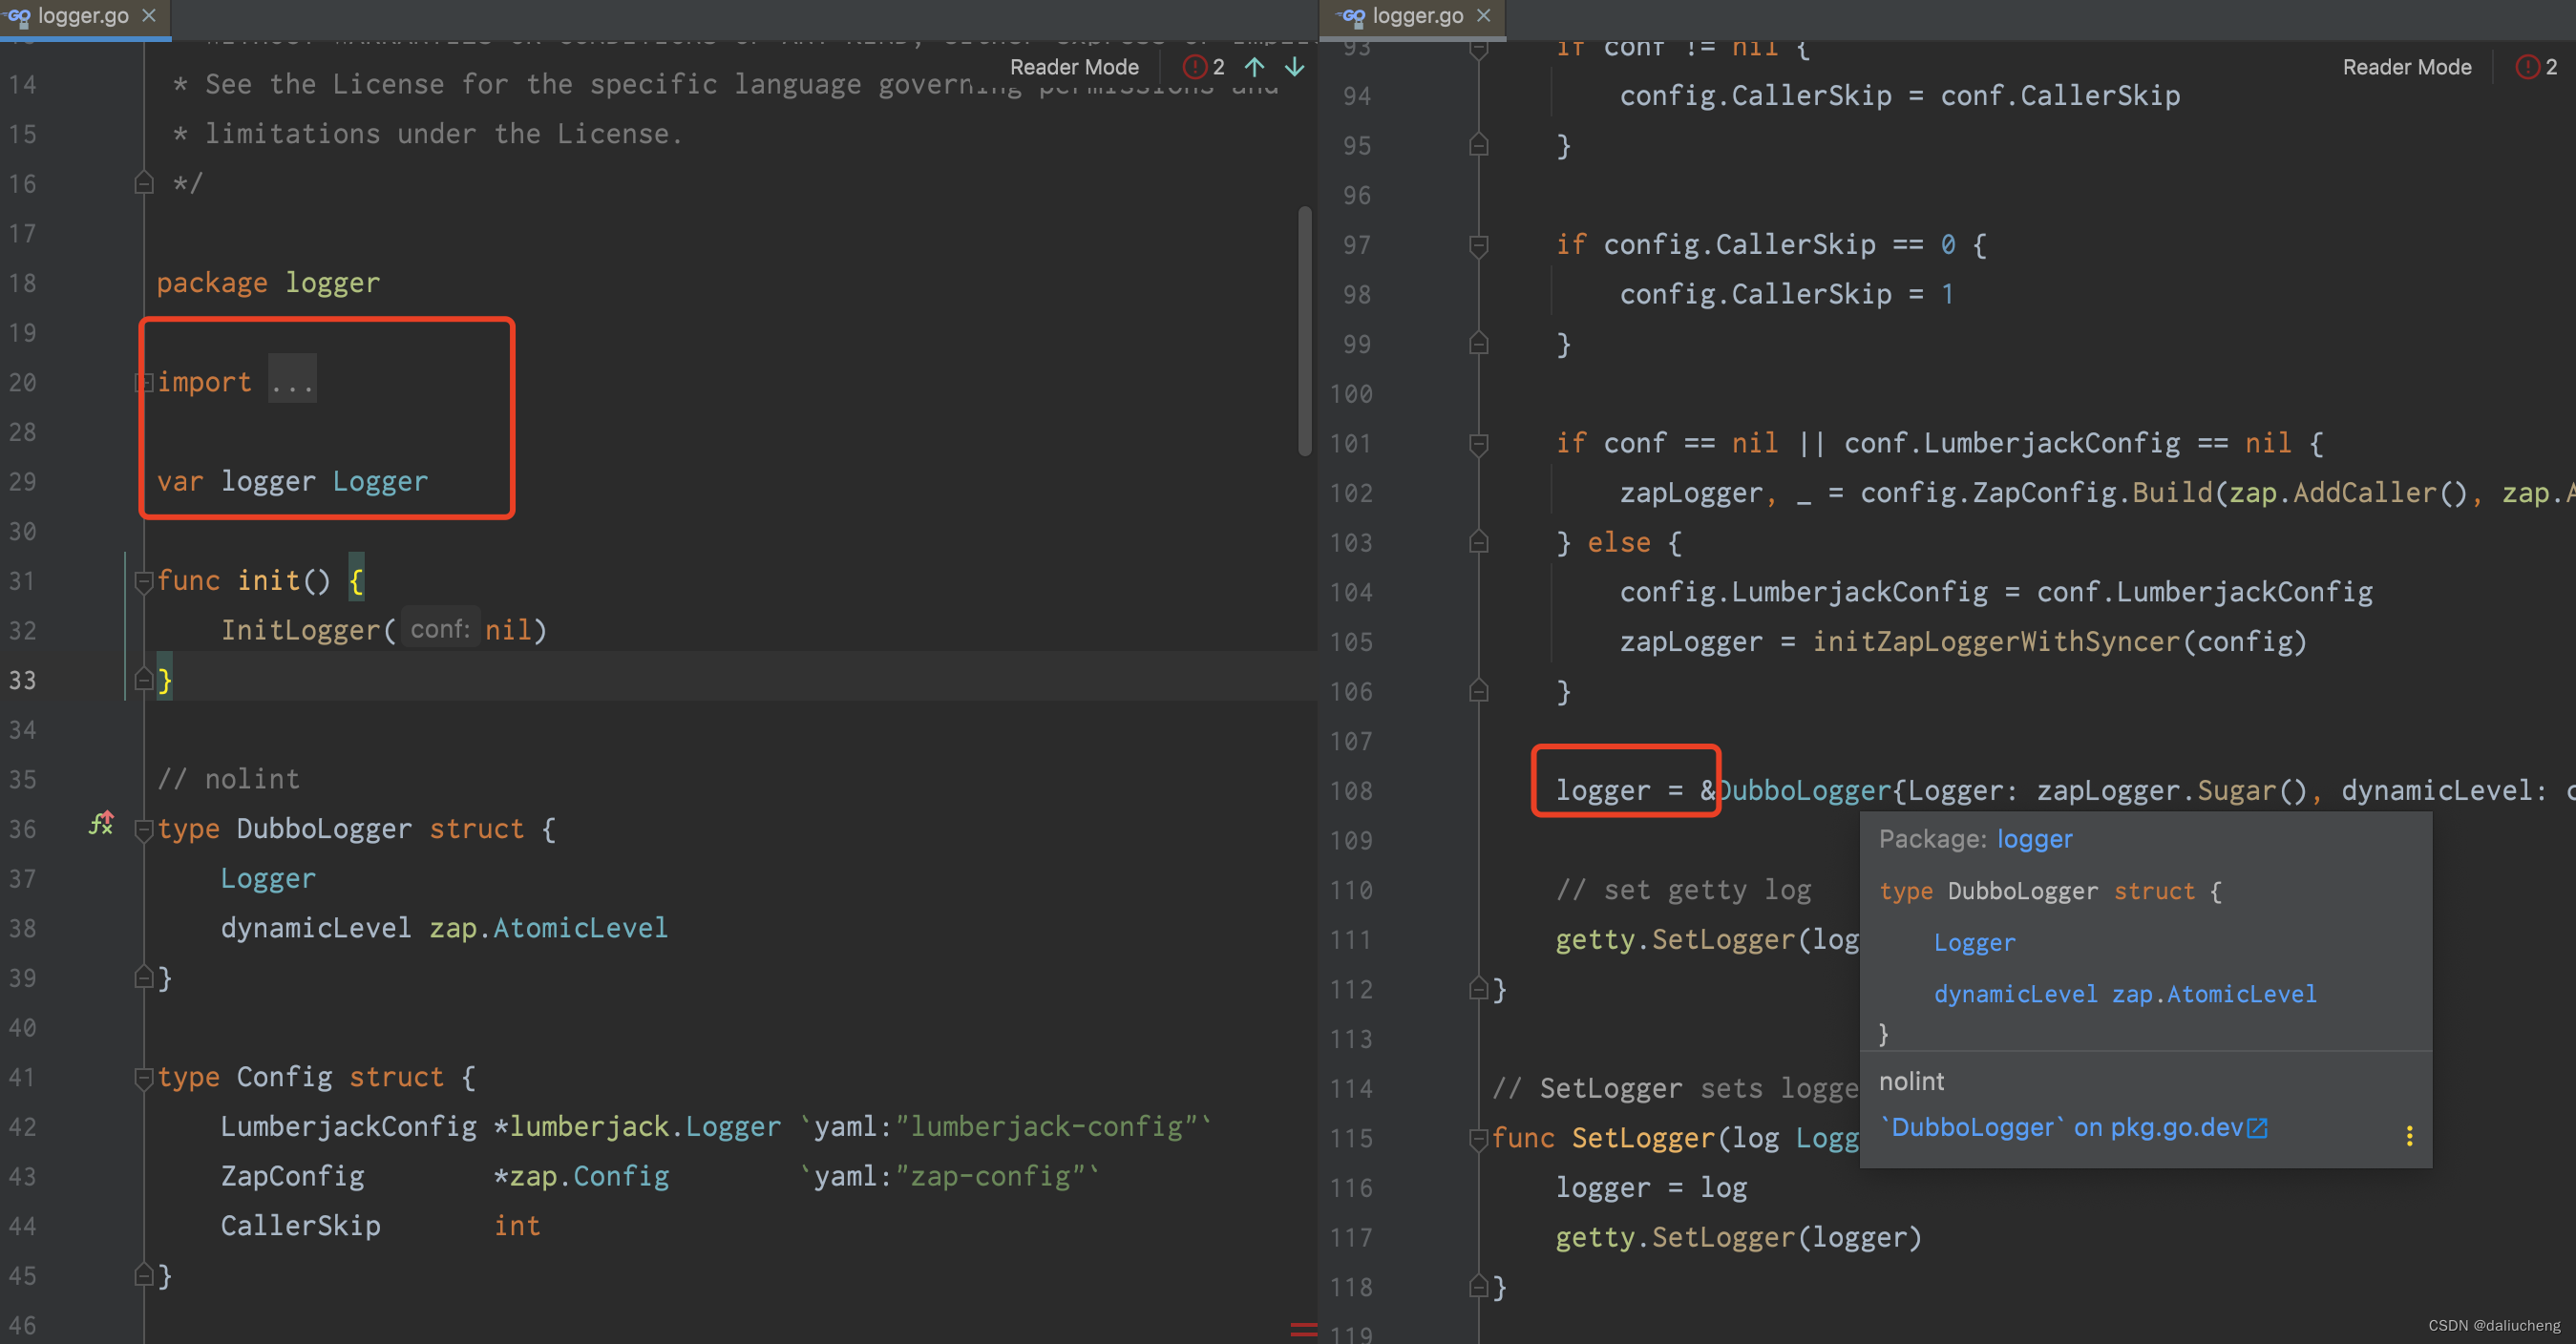The width and height of the screenshot is (2576, 1344).
Task: Close the right logger.go tab
Action: (x=1484, y=16)
